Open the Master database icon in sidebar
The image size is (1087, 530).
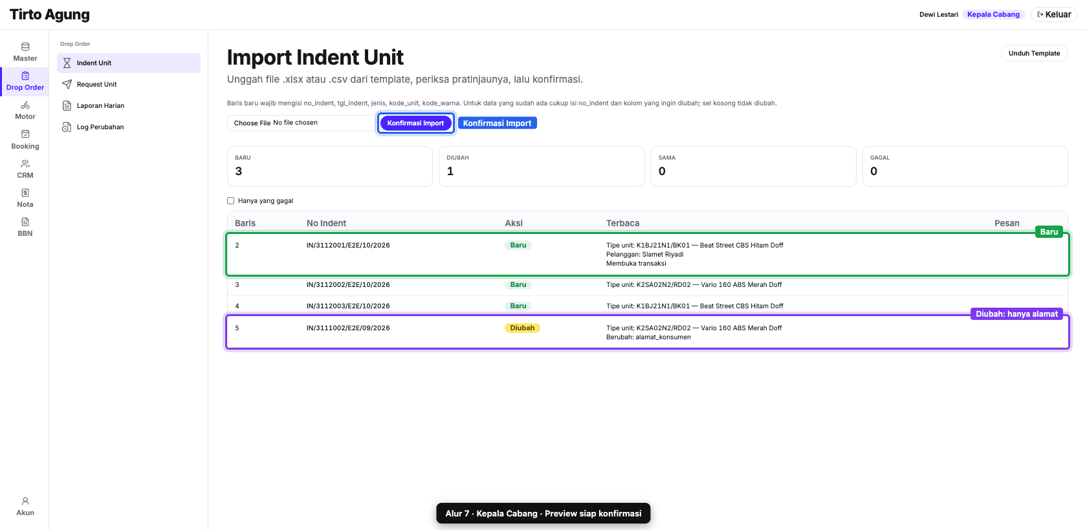(x=25, y=47)
